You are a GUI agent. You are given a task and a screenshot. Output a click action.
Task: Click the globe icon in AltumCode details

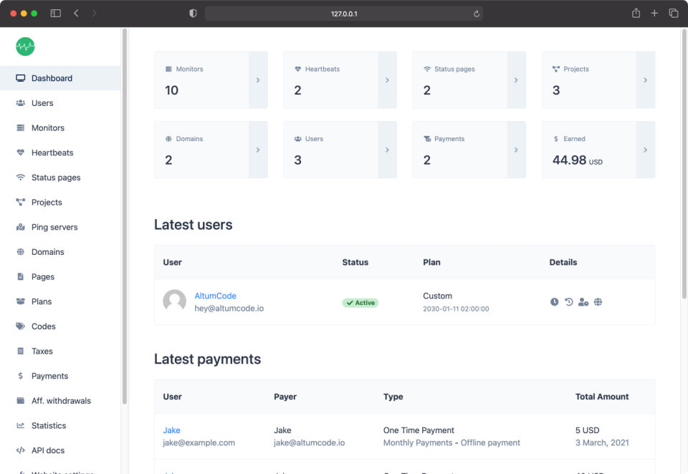tap(598, 301)
